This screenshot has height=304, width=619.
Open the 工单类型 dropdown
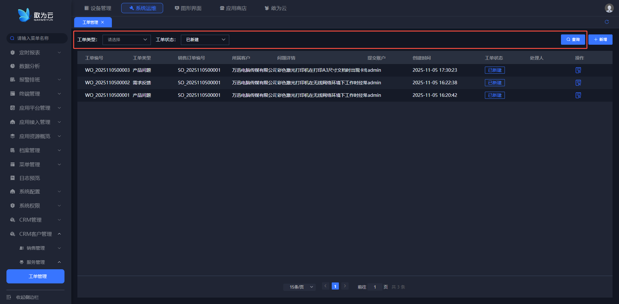[126, 40]
